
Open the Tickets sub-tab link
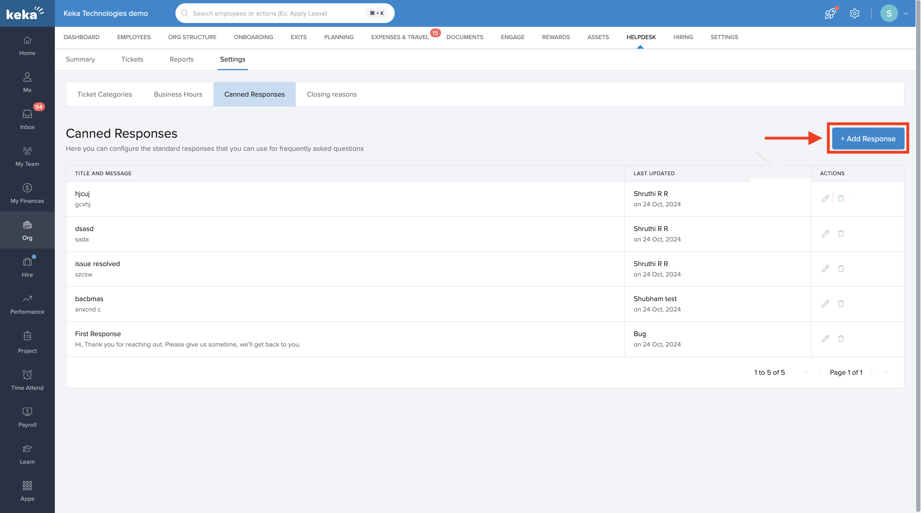click(132, 59)
